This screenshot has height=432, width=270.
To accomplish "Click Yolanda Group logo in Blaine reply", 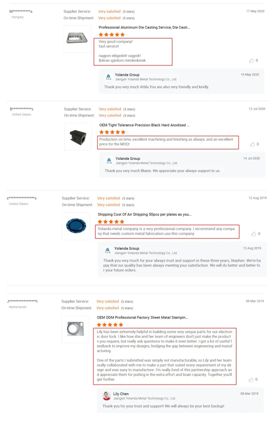I will pos(109,161).
